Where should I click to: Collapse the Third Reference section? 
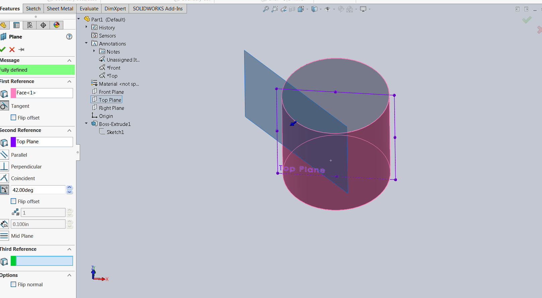pyautogui.click(x=69, y=249)
